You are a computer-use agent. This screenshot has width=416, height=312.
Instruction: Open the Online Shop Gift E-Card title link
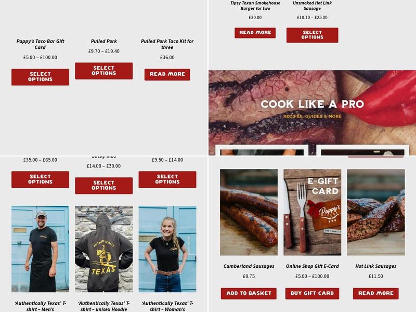pos(313,266)
